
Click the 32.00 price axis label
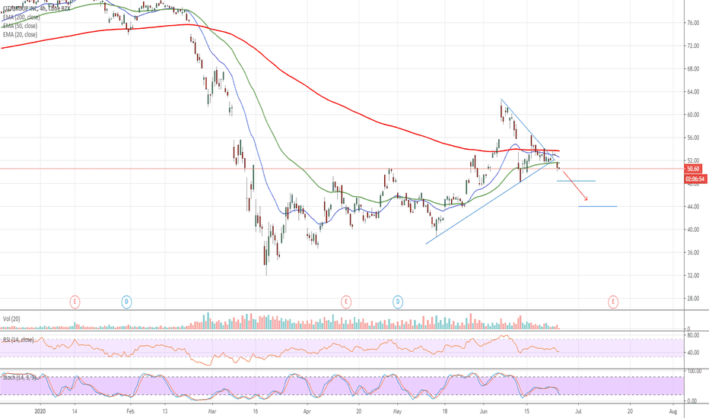(693, 275)
